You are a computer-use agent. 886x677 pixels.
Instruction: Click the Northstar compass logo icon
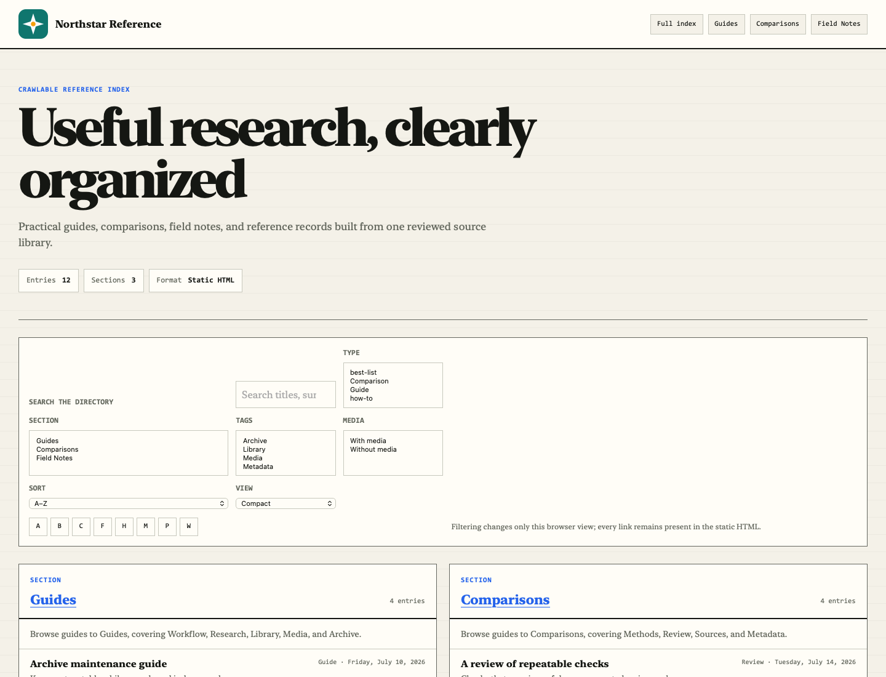coord(33,24)
